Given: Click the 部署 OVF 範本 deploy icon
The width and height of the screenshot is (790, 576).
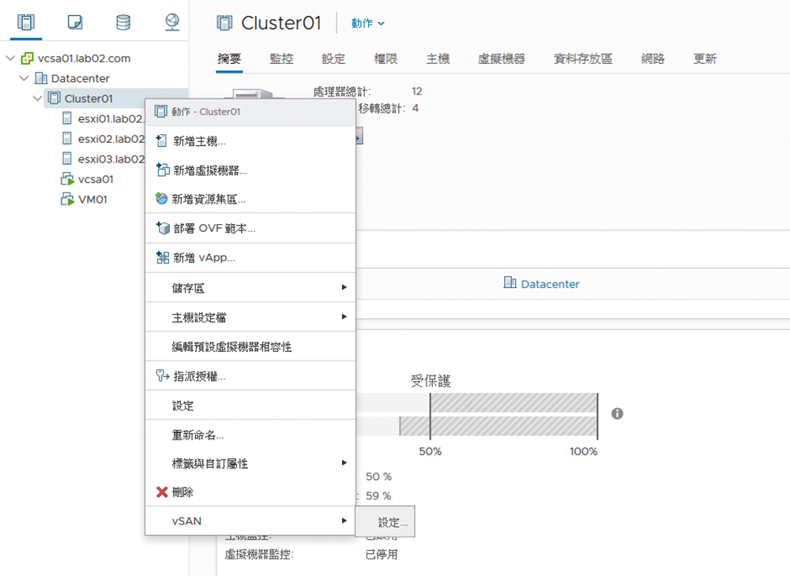Looking at the screenshot, I should (x=162, y=228).
